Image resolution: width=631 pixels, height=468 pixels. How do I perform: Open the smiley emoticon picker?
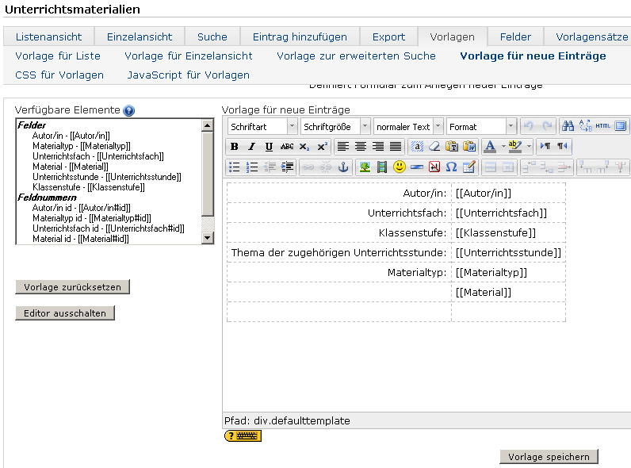coord(400,167)
